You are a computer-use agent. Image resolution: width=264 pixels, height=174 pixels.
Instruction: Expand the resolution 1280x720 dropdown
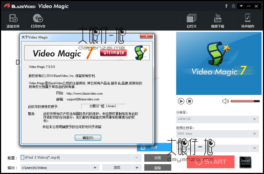point(254,119)
